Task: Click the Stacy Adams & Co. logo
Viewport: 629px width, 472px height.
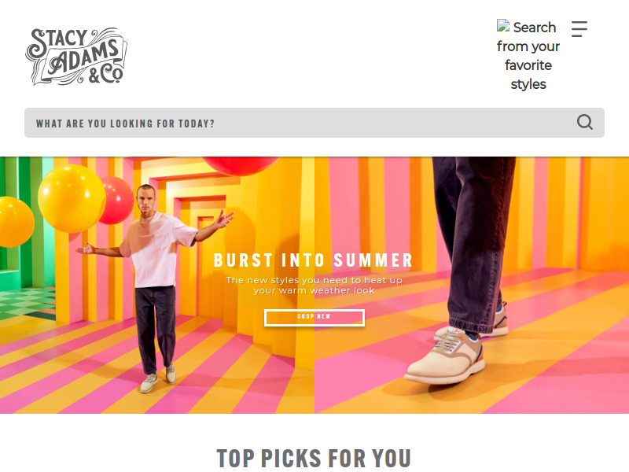Action: (76, 56)
